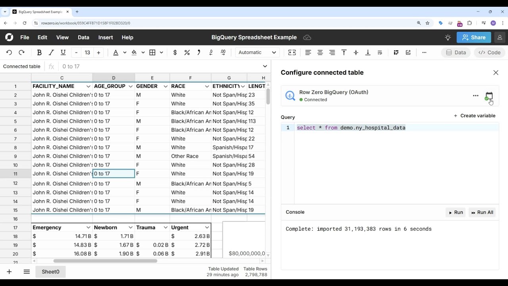Viewport: 508px width, 286px height.
Task: Open Urgent column filter dropdown
Action: click(207, 228)
